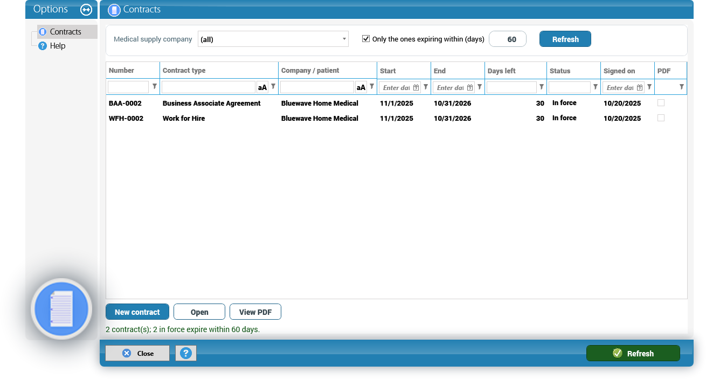Click the green Refresh button at bottom
This screenshot has height=379, width=706.
[633, 353]
